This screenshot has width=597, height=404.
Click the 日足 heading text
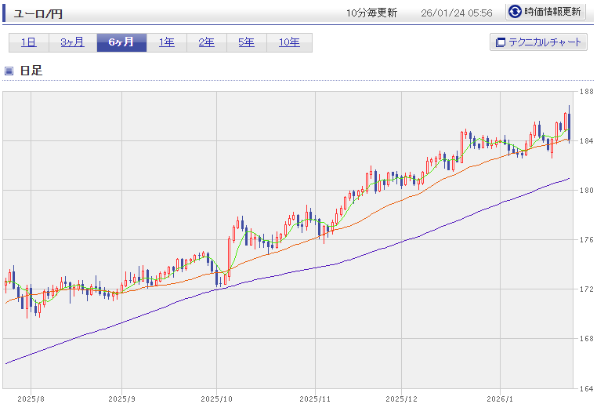31,71
